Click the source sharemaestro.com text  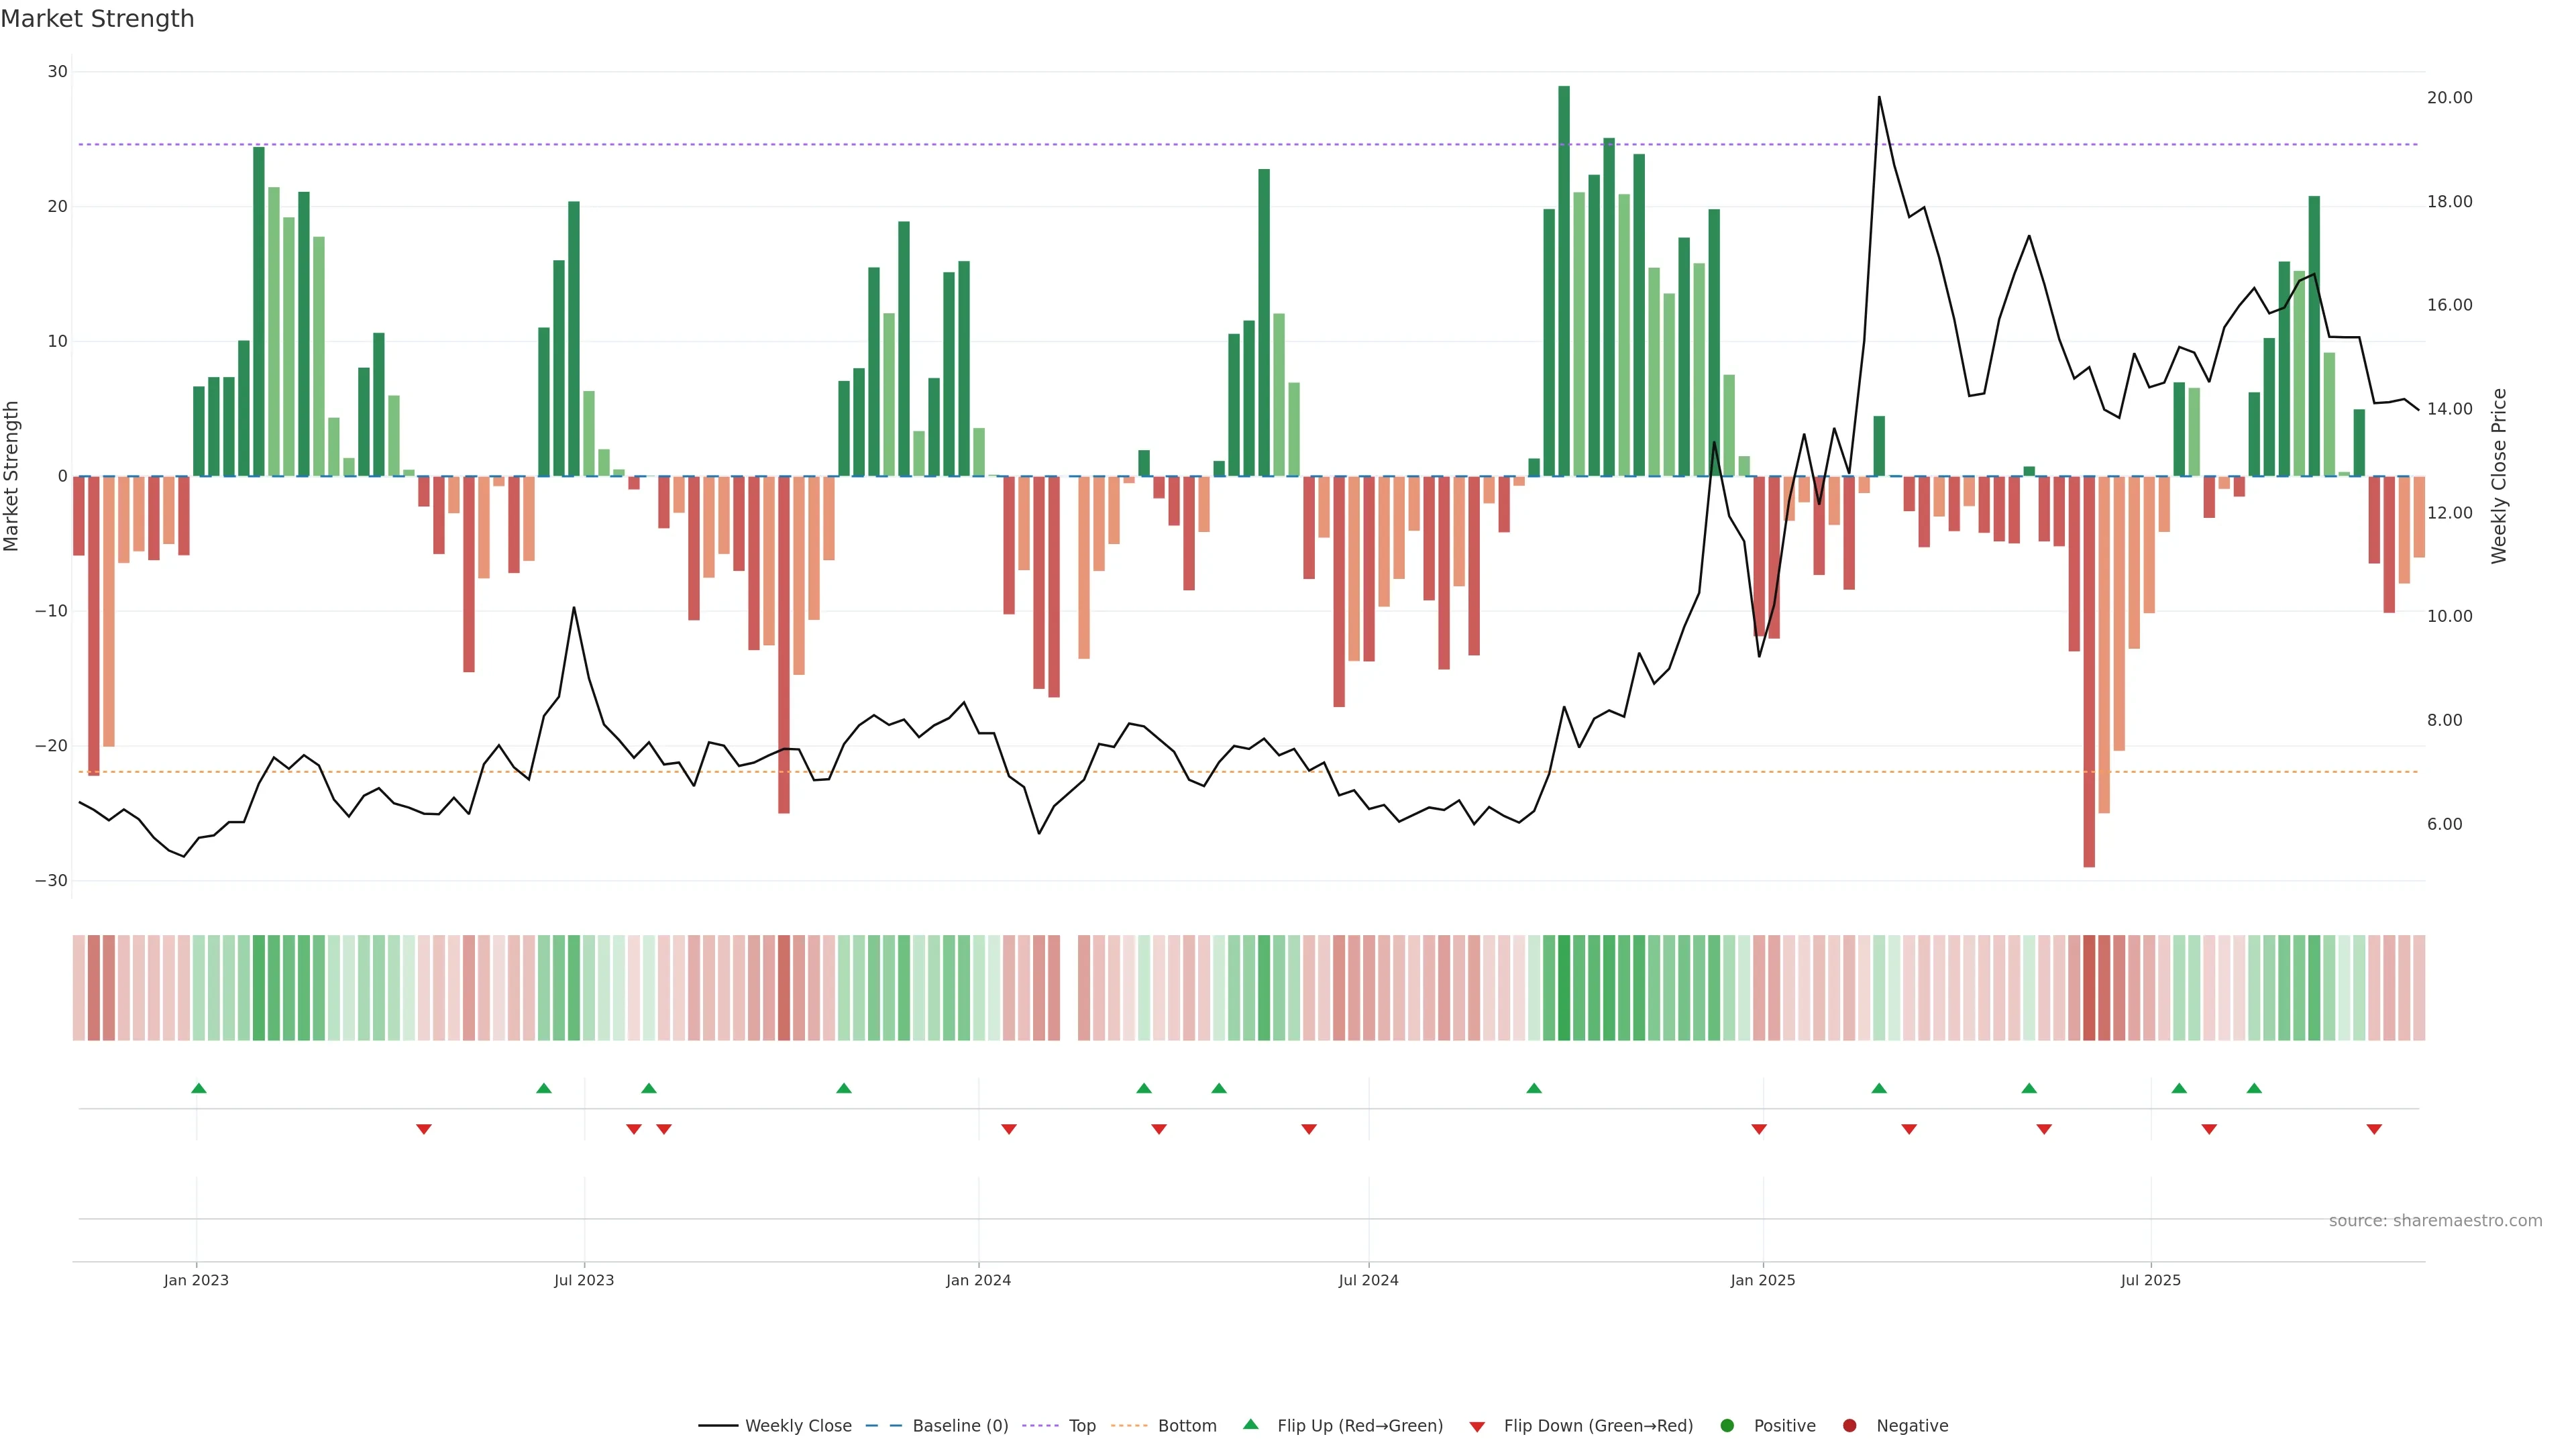click(2435, 1220)
